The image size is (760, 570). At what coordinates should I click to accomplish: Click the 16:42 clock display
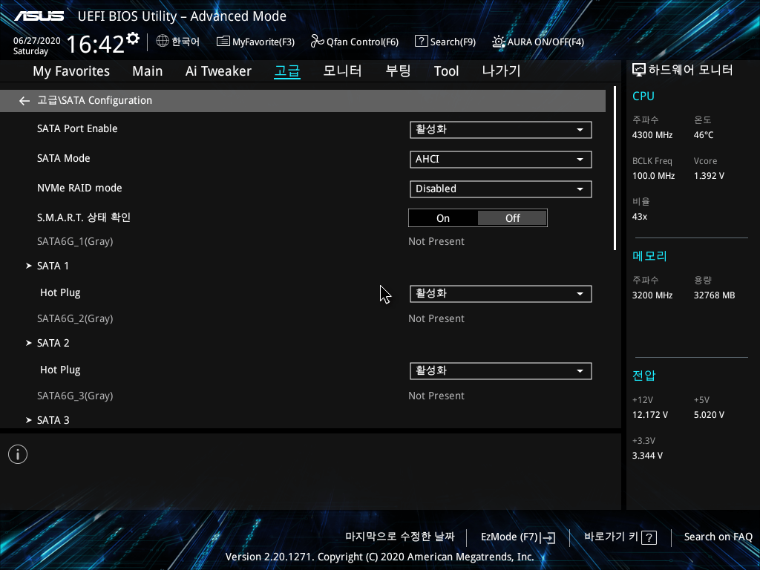[x=96, y=44]
